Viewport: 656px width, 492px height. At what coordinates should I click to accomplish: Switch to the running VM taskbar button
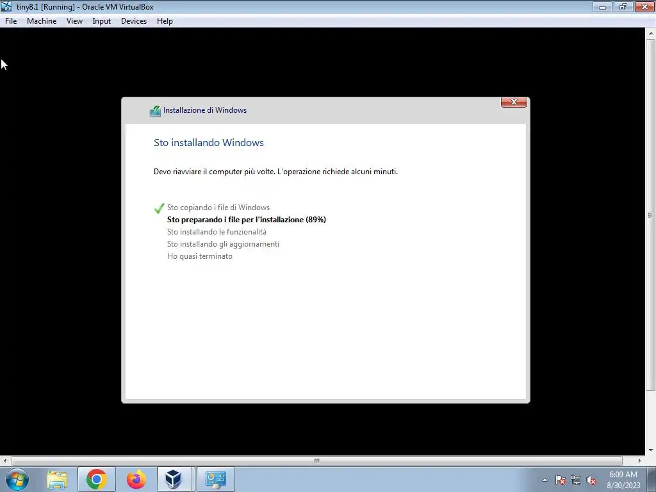point(216,479)
